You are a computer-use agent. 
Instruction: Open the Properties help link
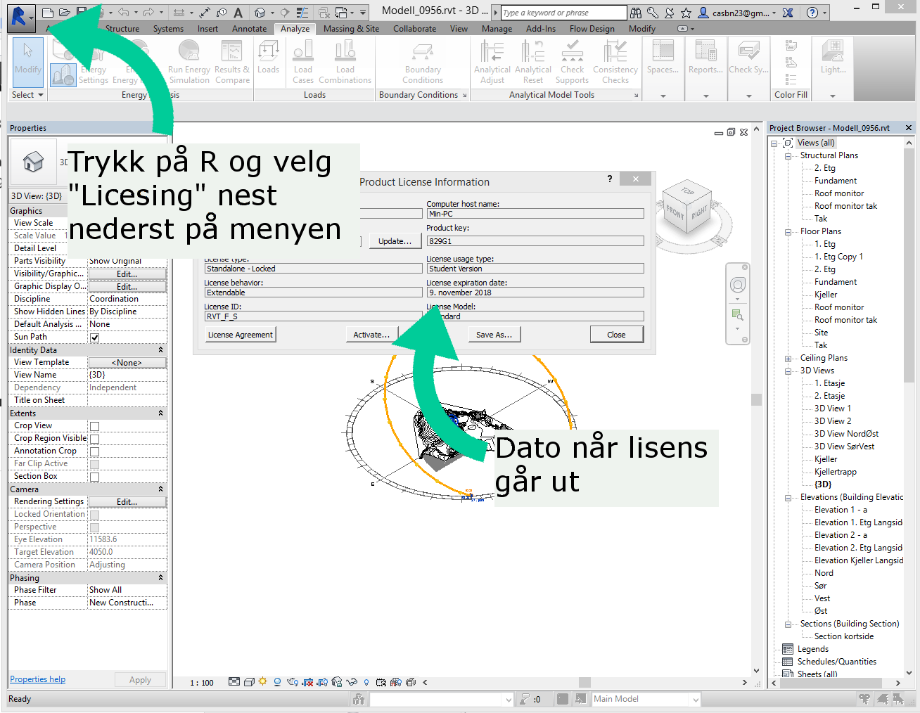click(37, 679)
